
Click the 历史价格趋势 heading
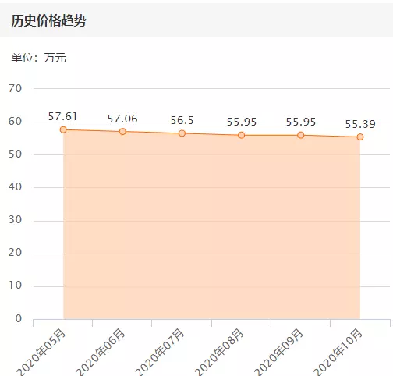click(x=48, y=20)
